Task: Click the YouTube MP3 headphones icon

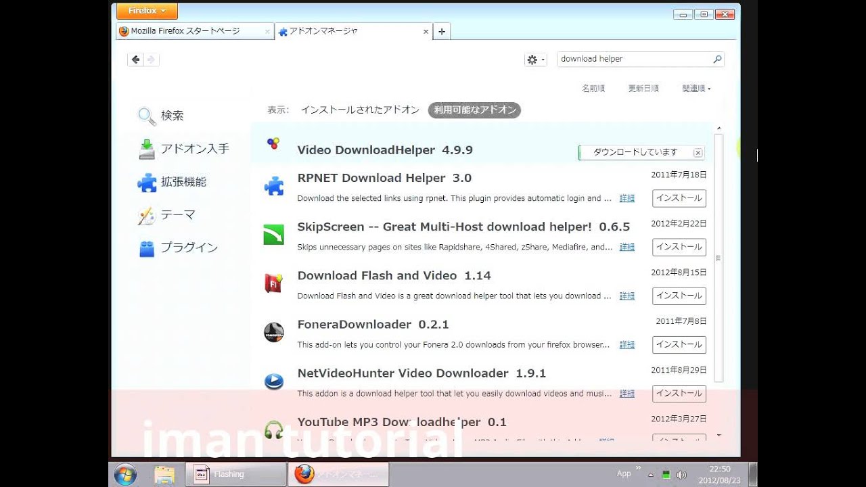Action: 274,430
